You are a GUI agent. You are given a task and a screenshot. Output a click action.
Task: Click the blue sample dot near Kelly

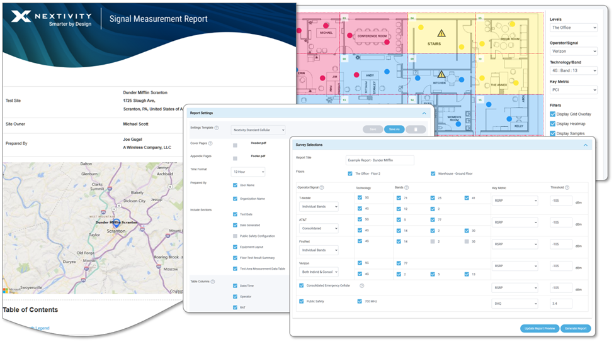point(509,119)
